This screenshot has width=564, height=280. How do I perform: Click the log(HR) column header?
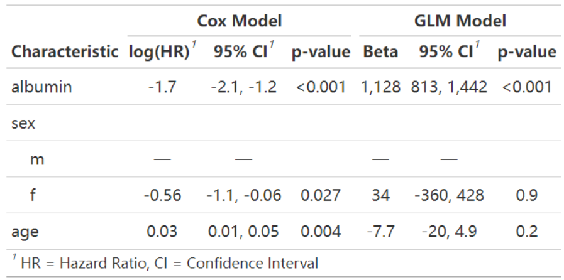click(x=162, y=52)
